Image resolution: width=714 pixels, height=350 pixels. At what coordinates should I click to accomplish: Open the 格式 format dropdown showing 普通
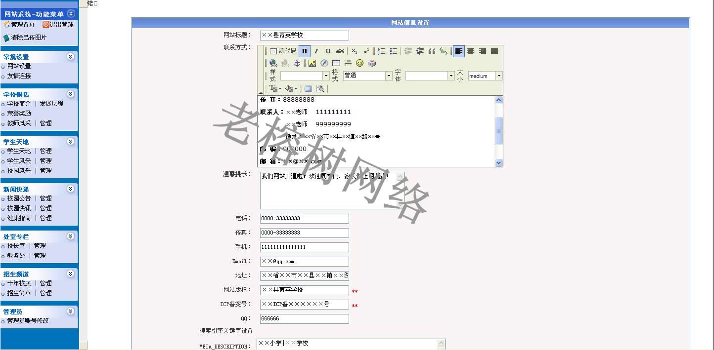click(367, 76)
